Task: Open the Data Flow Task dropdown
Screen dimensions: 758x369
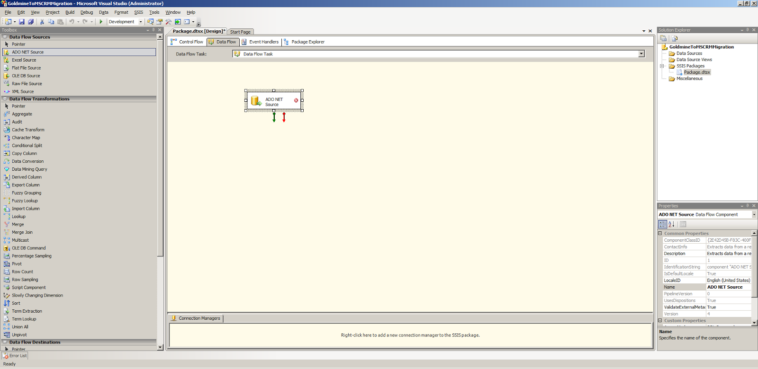Action: coord(641,54)
